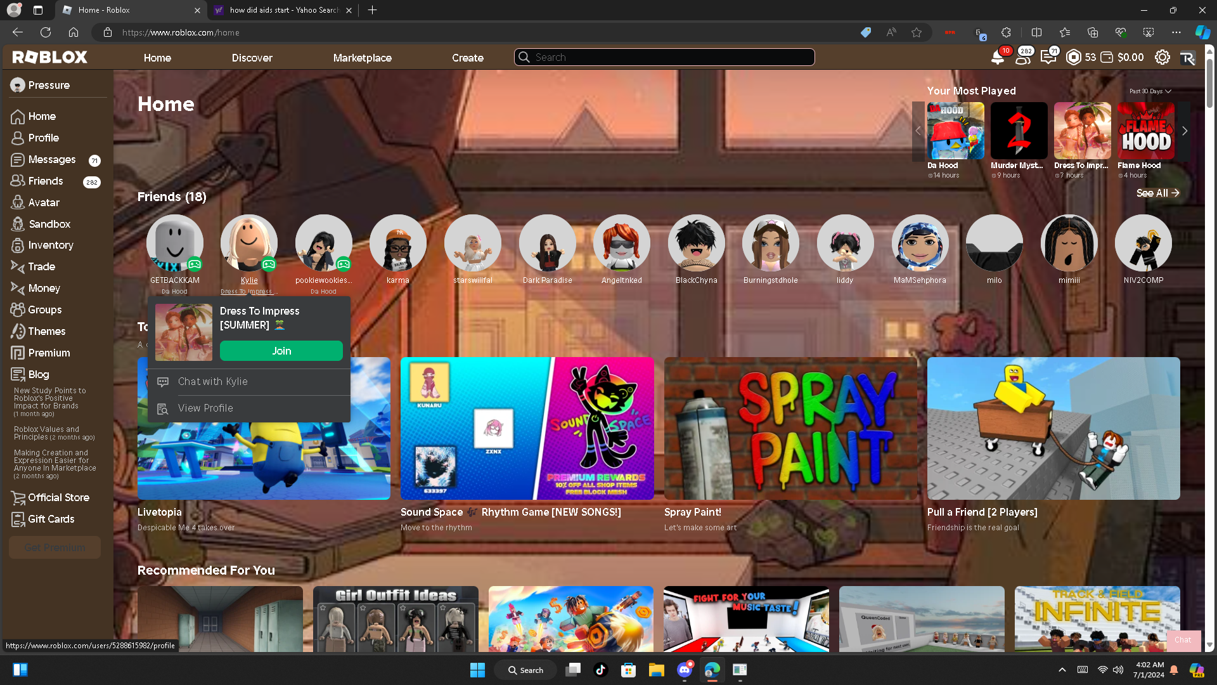The height and width of the screenshot is (685, 1217).
Task: Join Dress To Impress game
Action: (x=281, y=351)
